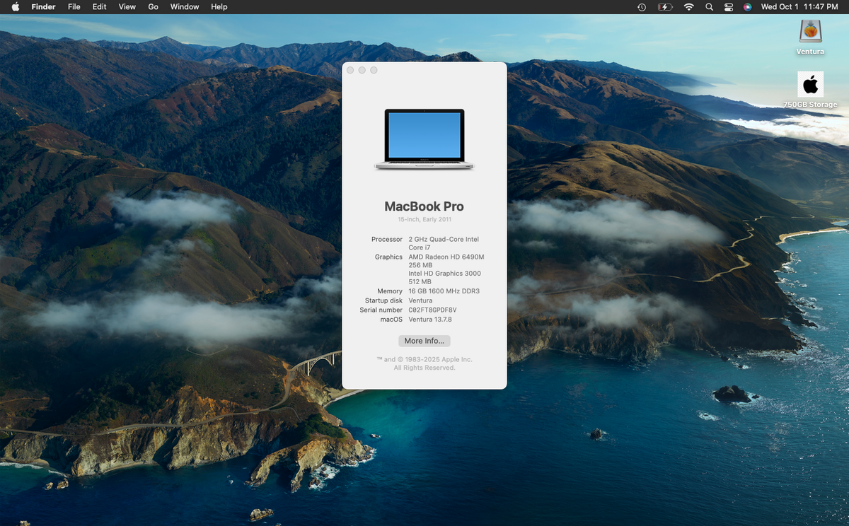Click the battery charging status icon
Image resolution: width=849 pixels, height=526 pixels.
665,7
